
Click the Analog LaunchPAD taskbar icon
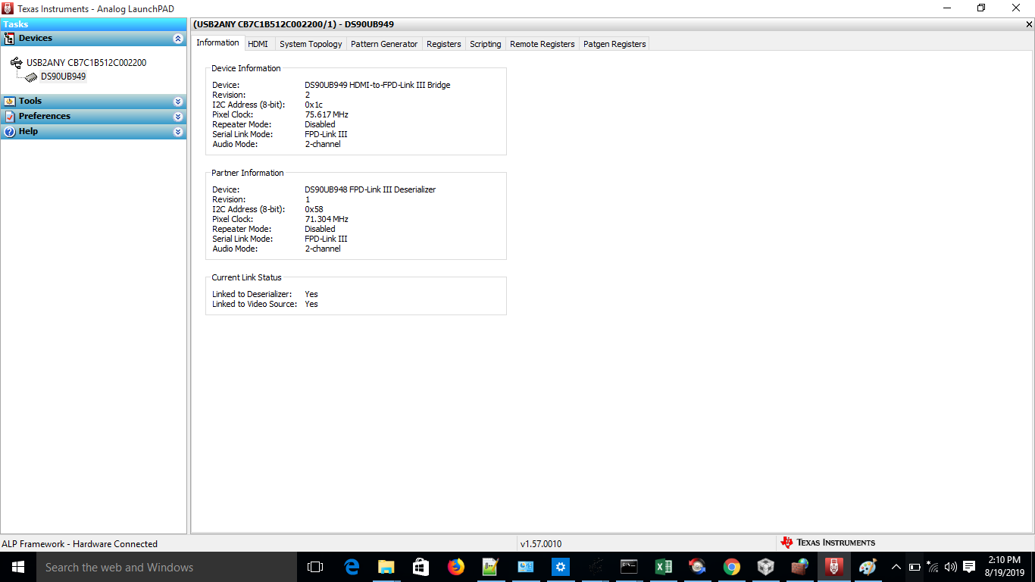(x=834, y=567)
